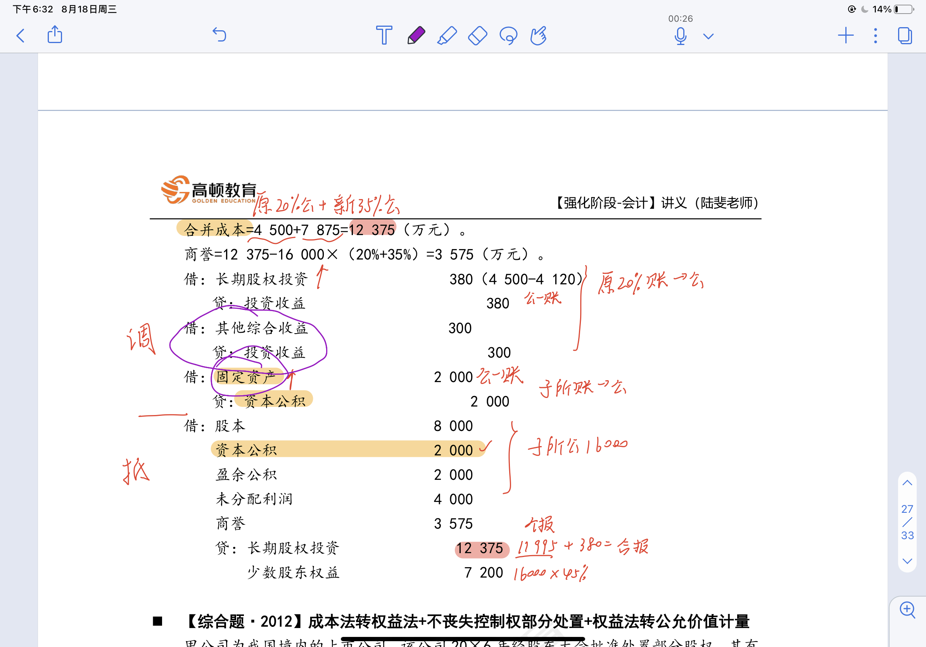Expand the recording options chevron
Image resolution: width=926 pixels, height=647 pixels.
pos(708,36)
